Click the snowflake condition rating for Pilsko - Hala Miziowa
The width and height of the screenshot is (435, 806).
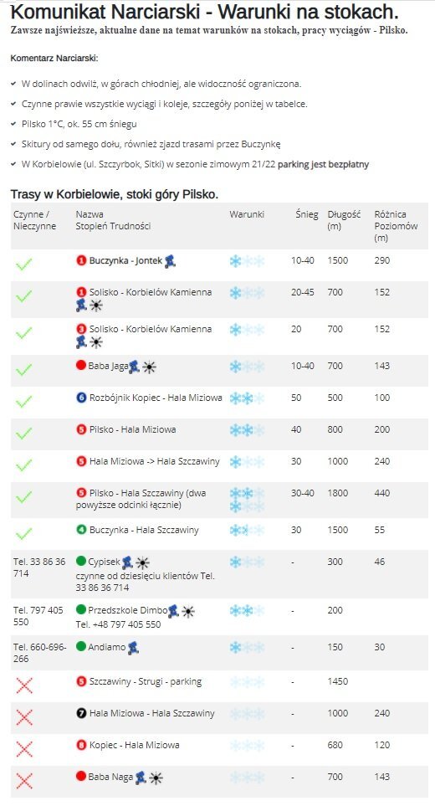247,429
